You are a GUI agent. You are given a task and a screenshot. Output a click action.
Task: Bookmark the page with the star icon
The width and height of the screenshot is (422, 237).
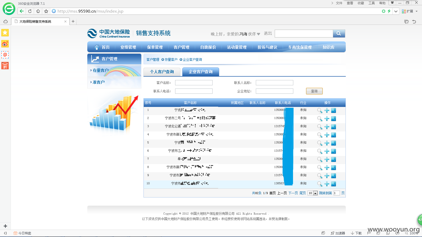(x=46, y=11)
